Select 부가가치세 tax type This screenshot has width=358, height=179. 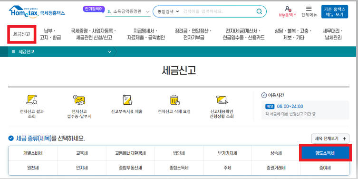[x=227, y=153]
